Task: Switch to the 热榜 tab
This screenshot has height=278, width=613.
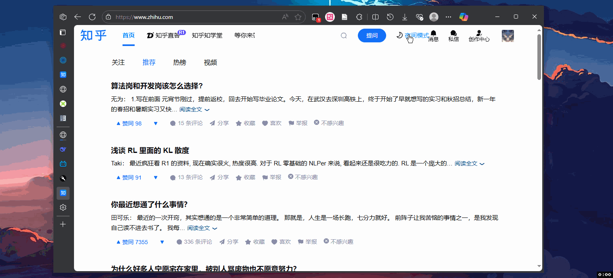Action: click(x=180, y=63)
